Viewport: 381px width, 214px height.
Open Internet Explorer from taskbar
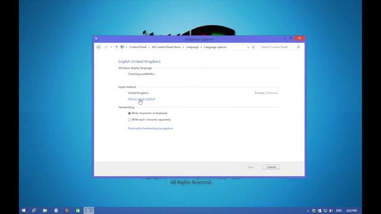34,210
